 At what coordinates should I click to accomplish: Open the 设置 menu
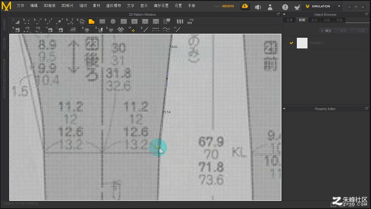pos(178,6)
